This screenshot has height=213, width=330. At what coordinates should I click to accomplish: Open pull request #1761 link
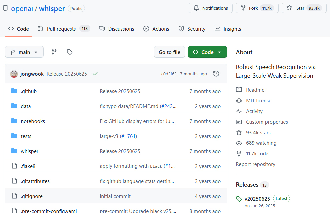(128, 136)
